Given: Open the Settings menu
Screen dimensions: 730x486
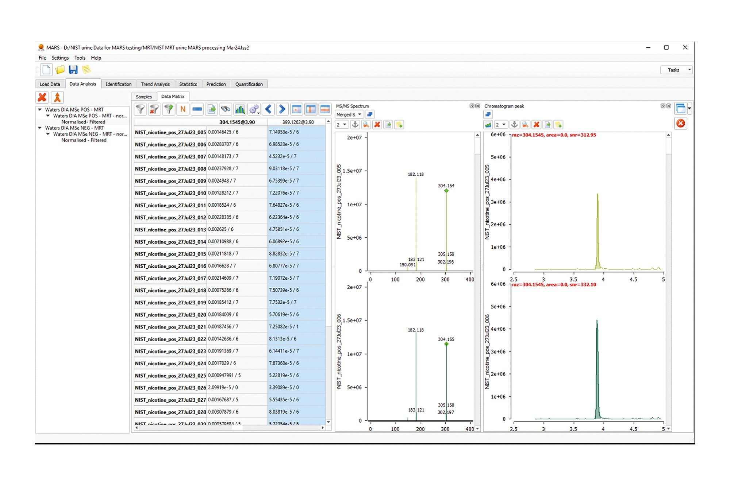Looking at the screenshot, I should click(x=60, y=58).
